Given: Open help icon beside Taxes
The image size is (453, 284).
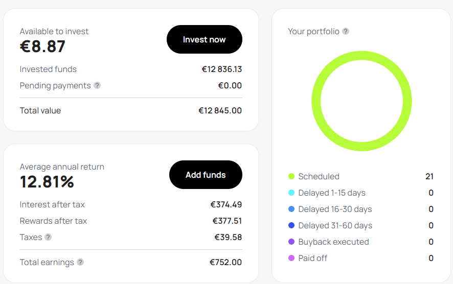Looking at the screenshot, I should click(x=48, y=237).
